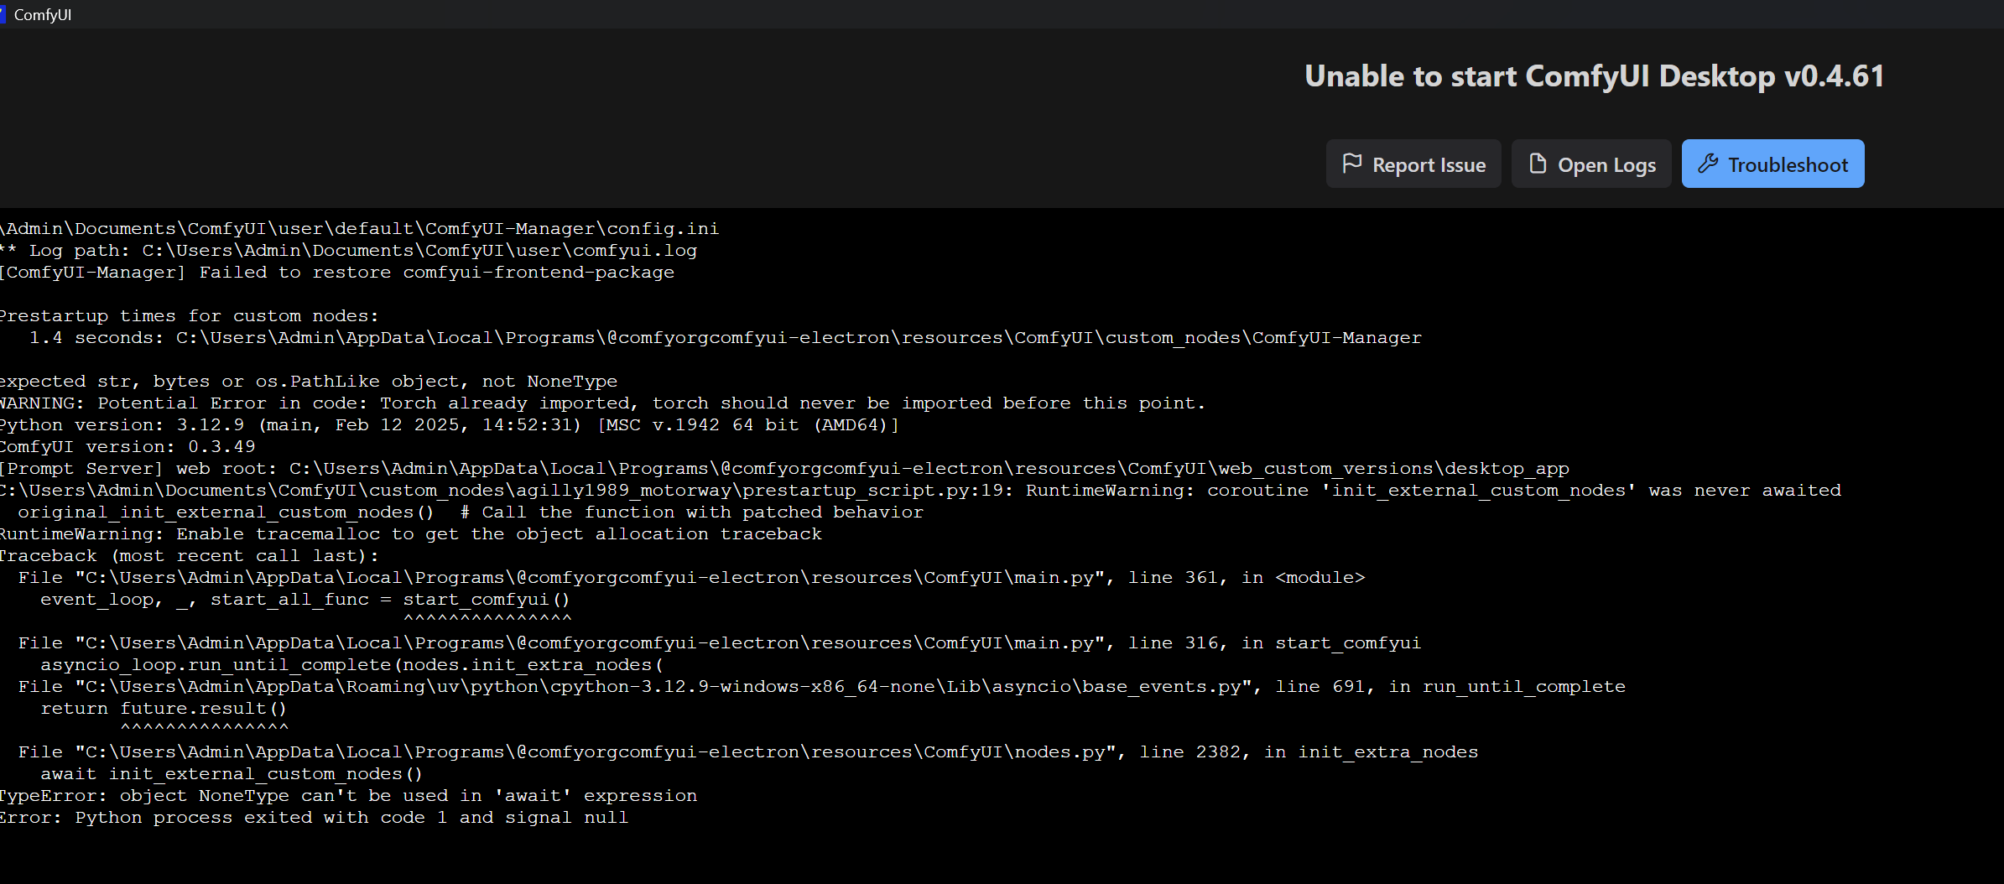Select the TypeError NoneType await line
This screenshot has width=2004, height=884.
coord(348,796)
